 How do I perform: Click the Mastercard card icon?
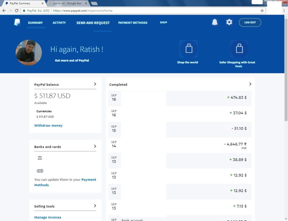[40, 171]
